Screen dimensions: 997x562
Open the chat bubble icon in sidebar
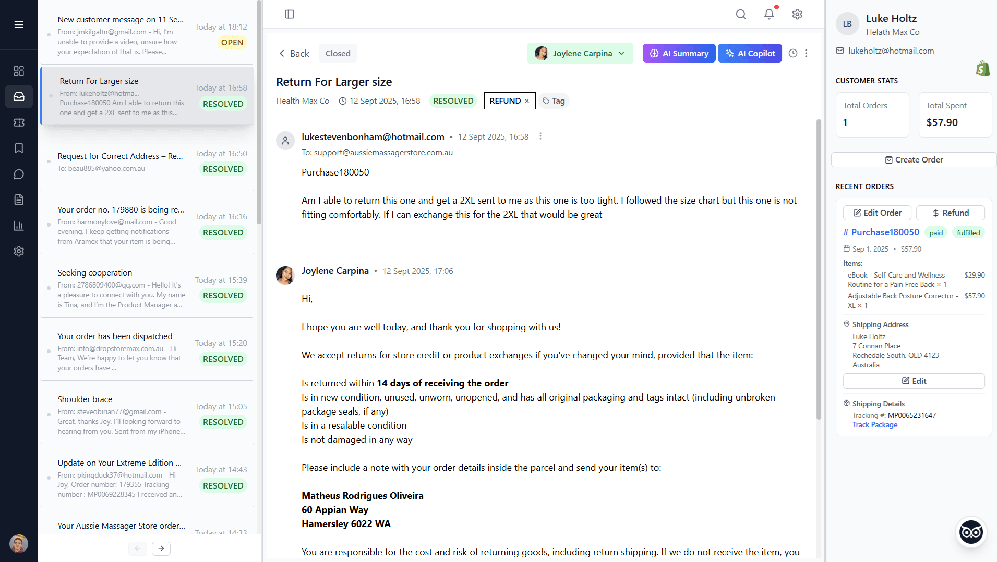coord(19,174)
